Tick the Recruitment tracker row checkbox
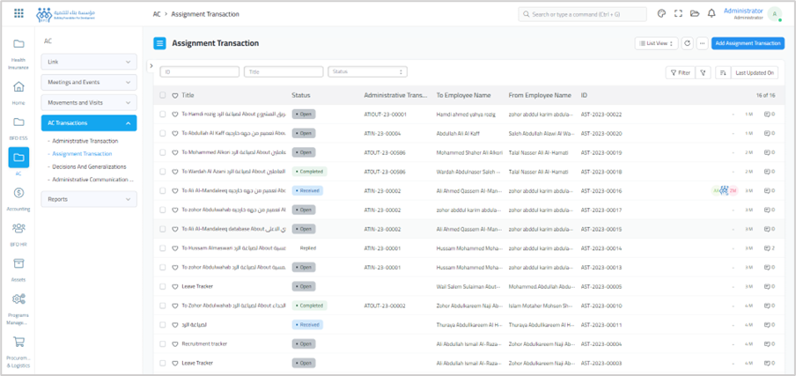The image size is (796, 376). click(162, 343)
